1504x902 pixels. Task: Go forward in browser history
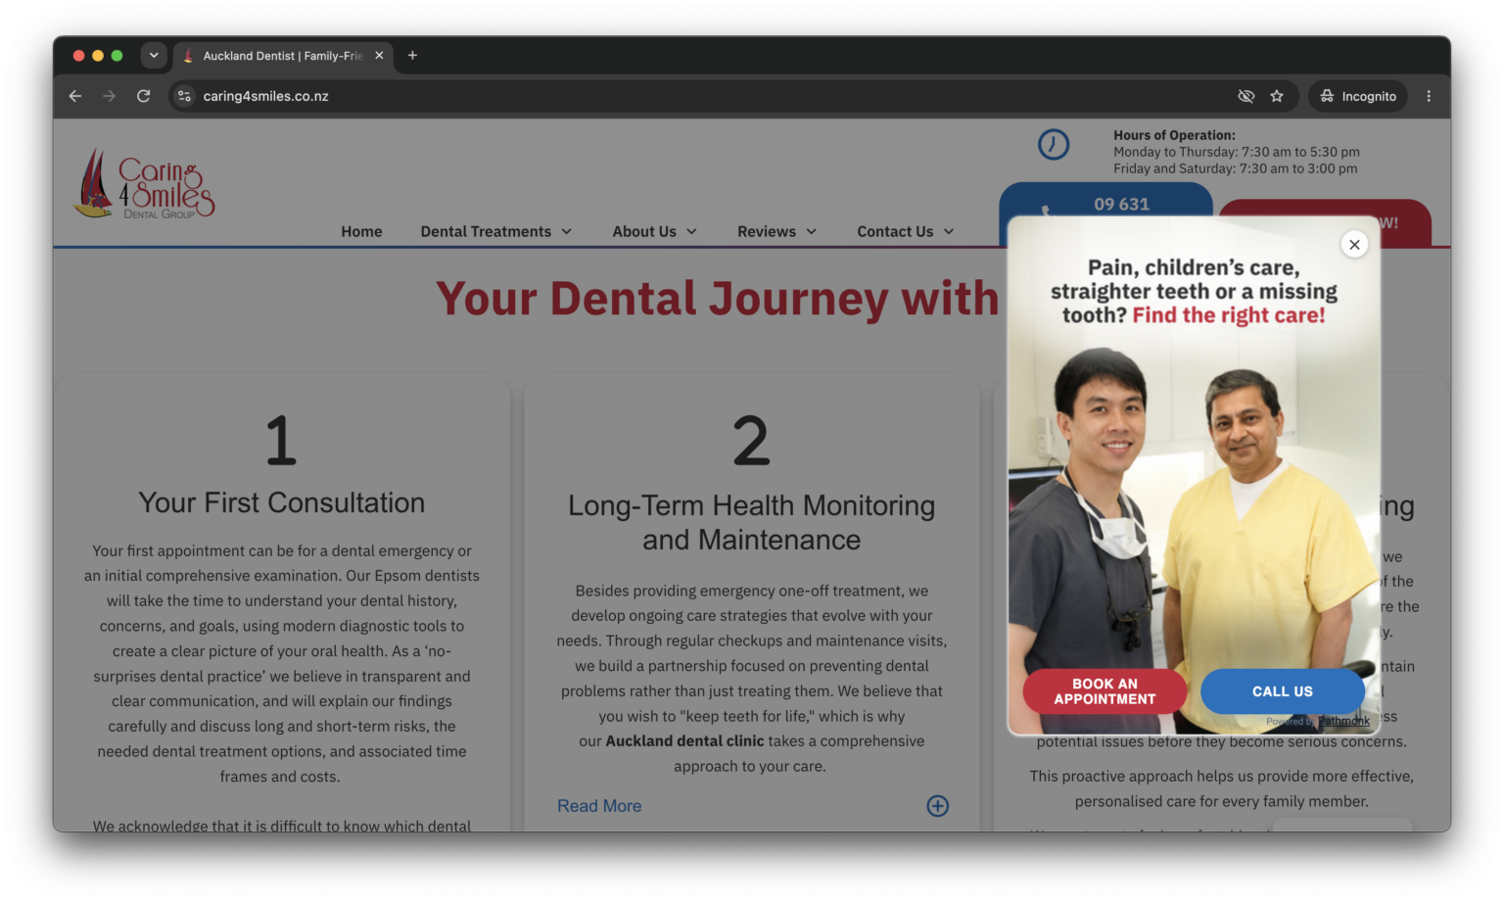coord(110,96)
